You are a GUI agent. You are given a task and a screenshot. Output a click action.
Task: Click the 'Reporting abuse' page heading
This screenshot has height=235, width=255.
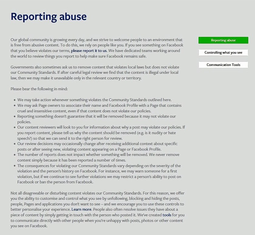[49, 17]
